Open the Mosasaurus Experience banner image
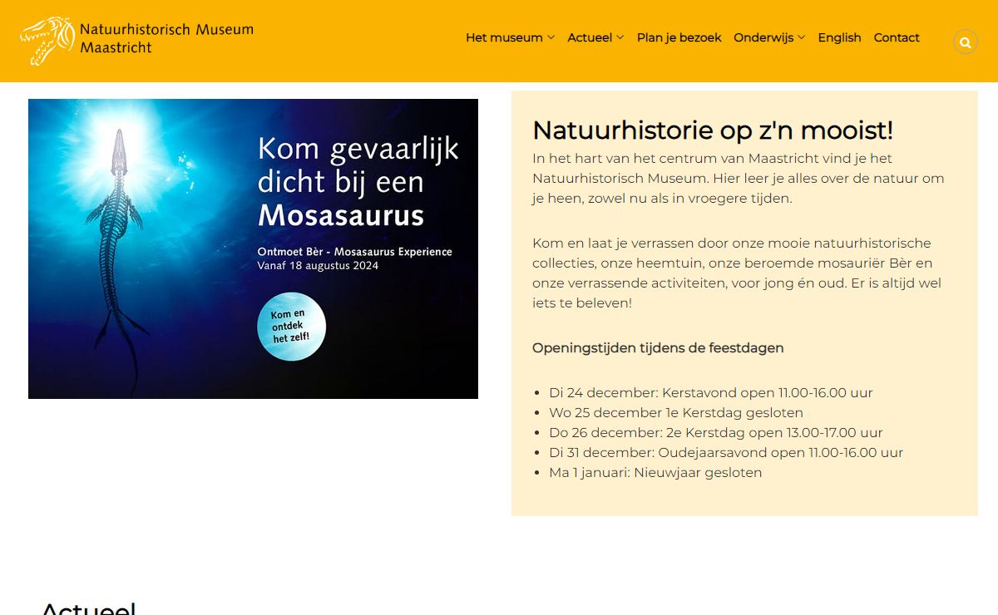998x615 pixels. (253, 248)
